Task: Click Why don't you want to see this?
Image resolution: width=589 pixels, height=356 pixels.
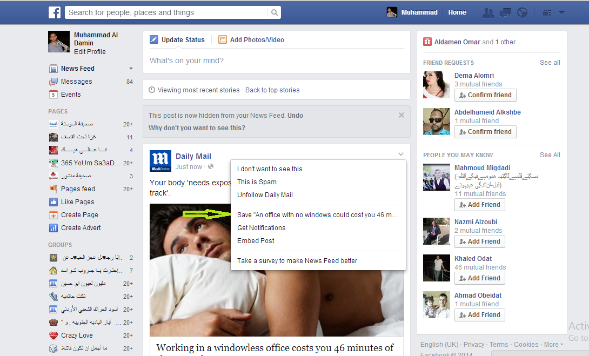Action: pos(197,128)
